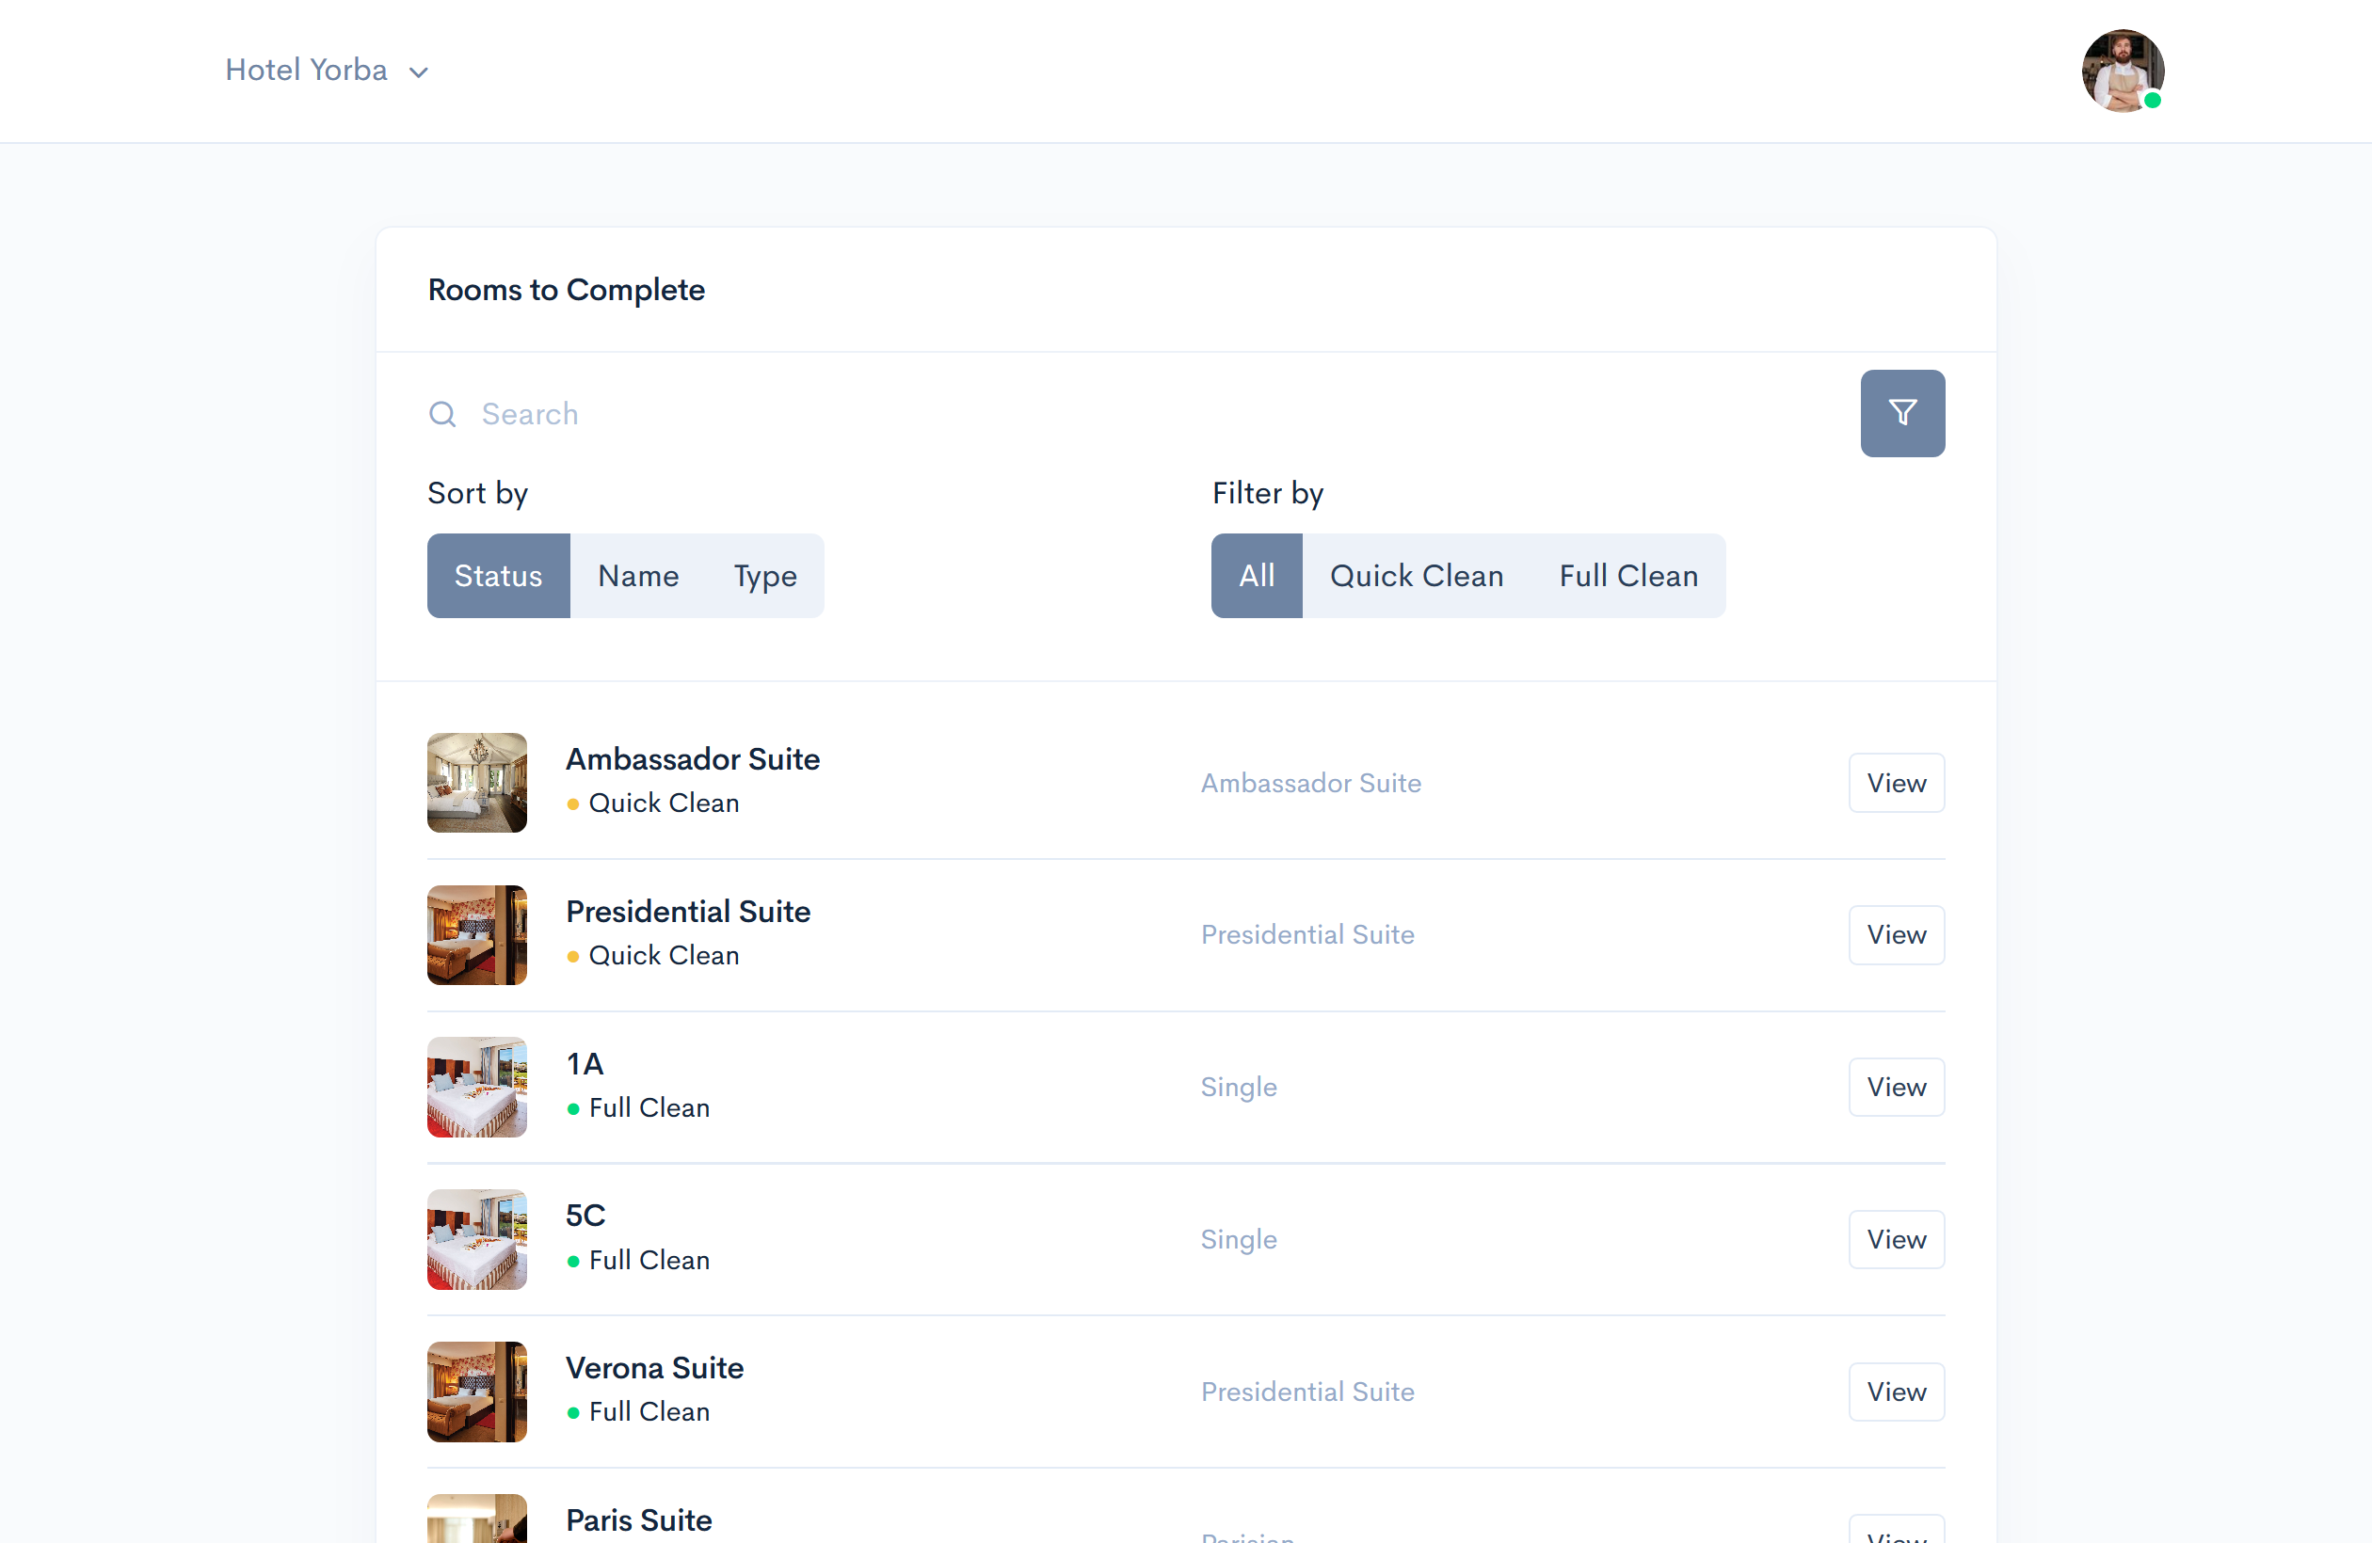Click View button for Verona Suite

coord(1897,1391)
